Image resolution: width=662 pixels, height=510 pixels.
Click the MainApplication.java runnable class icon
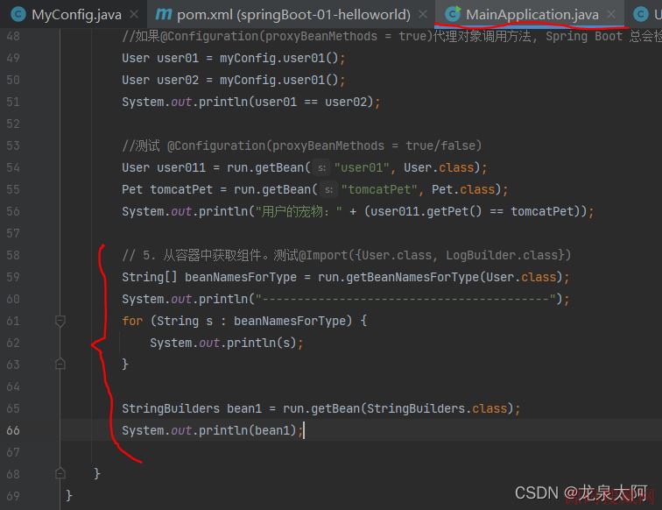click(453, 14)
